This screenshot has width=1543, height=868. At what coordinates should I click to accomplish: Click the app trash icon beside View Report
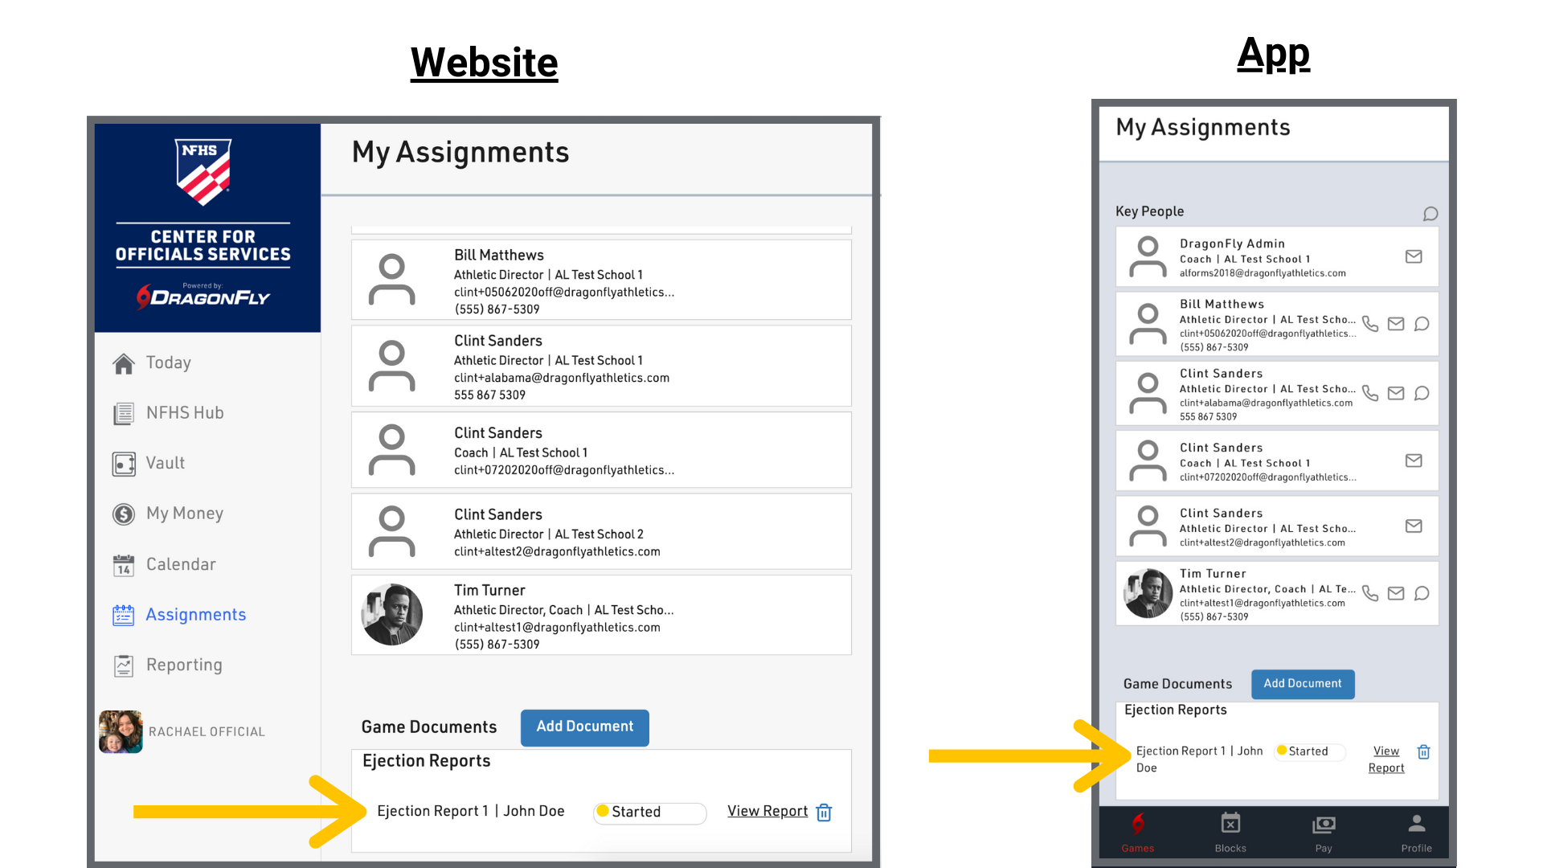[1423, 751]
